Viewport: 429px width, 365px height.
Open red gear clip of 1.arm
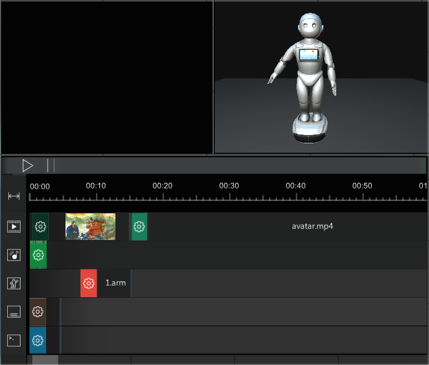click(89, 283)
